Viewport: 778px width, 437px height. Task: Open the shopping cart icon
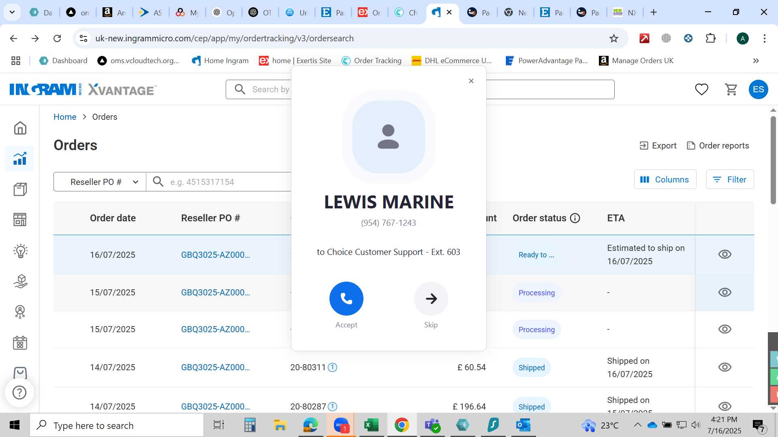tap(731, 89)
